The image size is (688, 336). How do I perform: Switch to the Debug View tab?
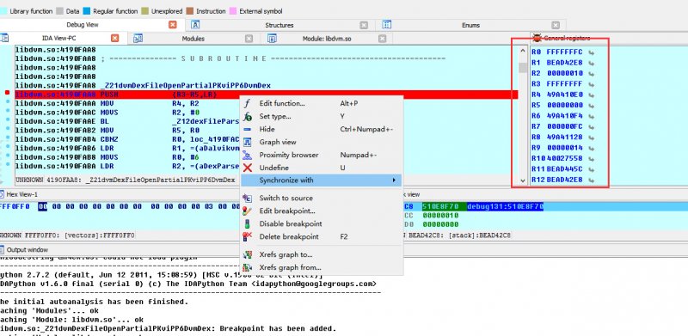[83, 25]
